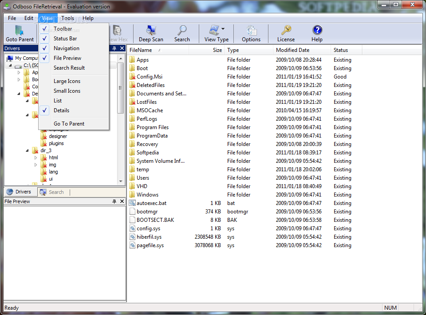Sort by FileName column header
This screenshot has height=315, width=426.
pyautogui.click(x=158, y=50)
